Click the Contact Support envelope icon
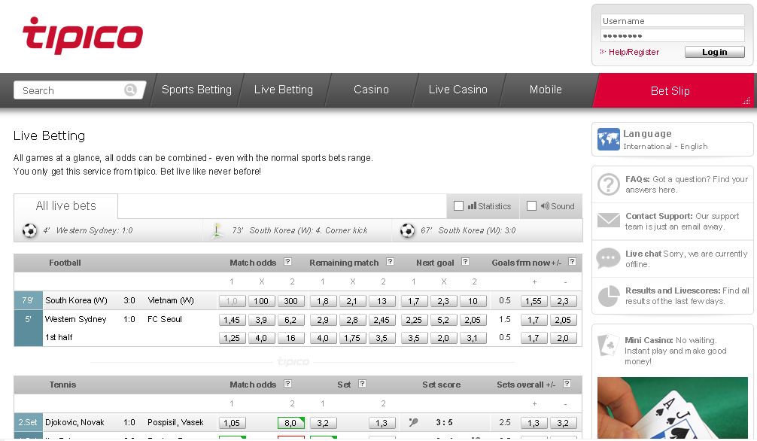 coord(608,220)
